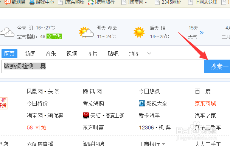
Task: Open the 京东商城 link
Action: 205,104
